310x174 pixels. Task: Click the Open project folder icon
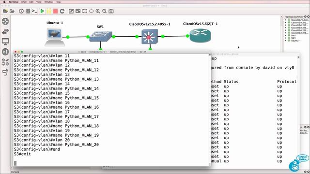(12, 11)
